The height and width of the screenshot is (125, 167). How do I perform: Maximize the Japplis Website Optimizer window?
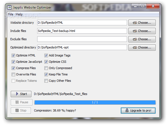pos(143,6)
